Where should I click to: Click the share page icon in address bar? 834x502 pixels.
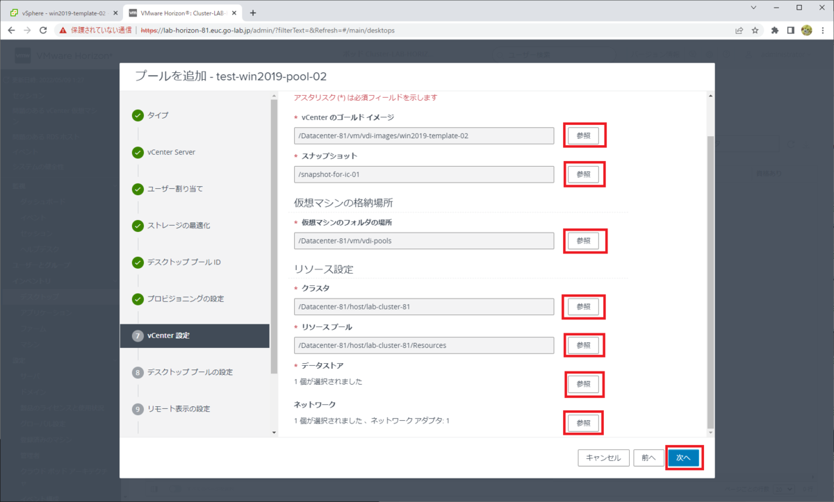[739, 31]
